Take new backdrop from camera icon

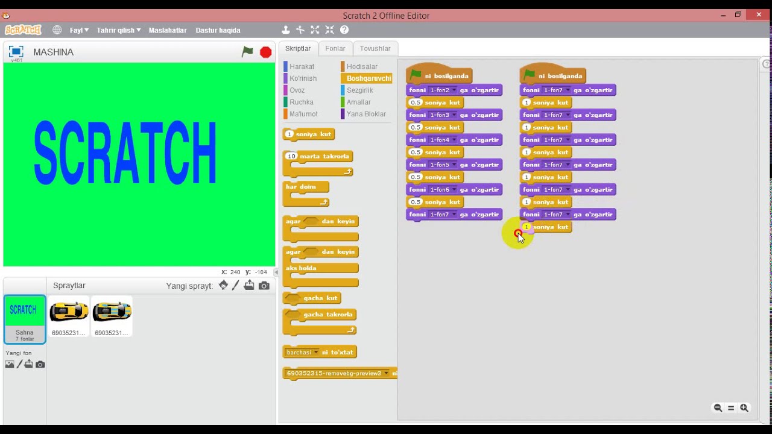click(x=40, y=364)
